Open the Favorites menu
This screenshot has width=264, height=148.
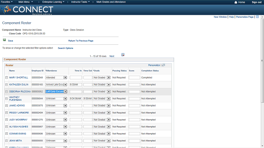7,2
